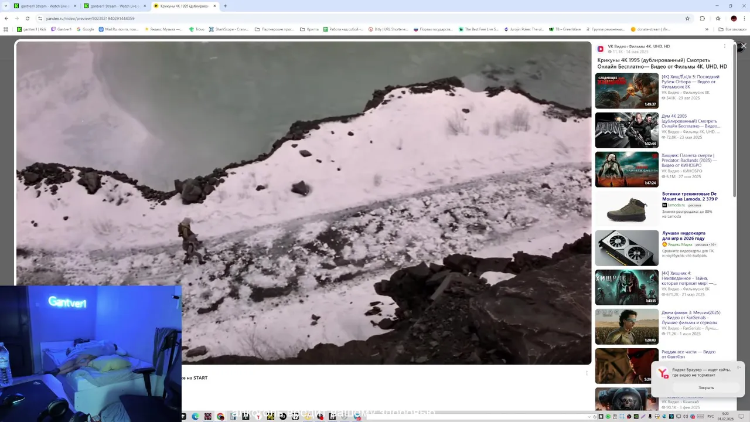Open the SharkScope bookmark
Image resolution: width=750 pixels, height=422 pixels.
pyautogui.click(x=229, y=29)
